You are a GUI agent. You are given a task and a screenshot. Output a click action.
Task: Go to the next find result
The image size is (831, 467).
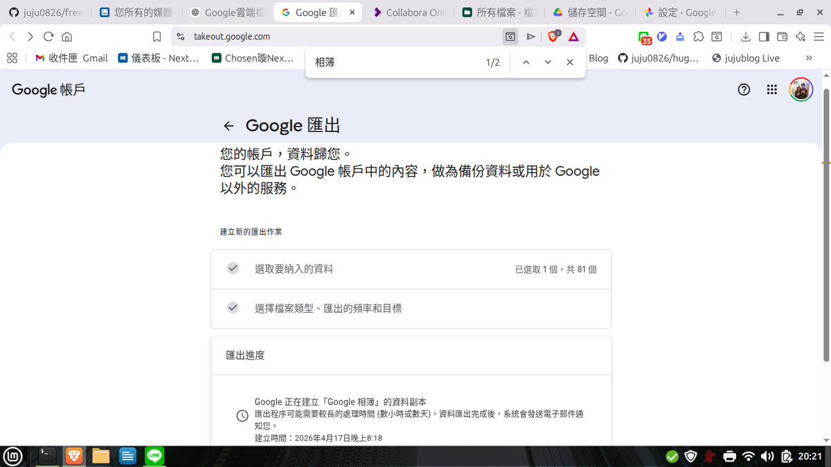(x=548, y=62)
